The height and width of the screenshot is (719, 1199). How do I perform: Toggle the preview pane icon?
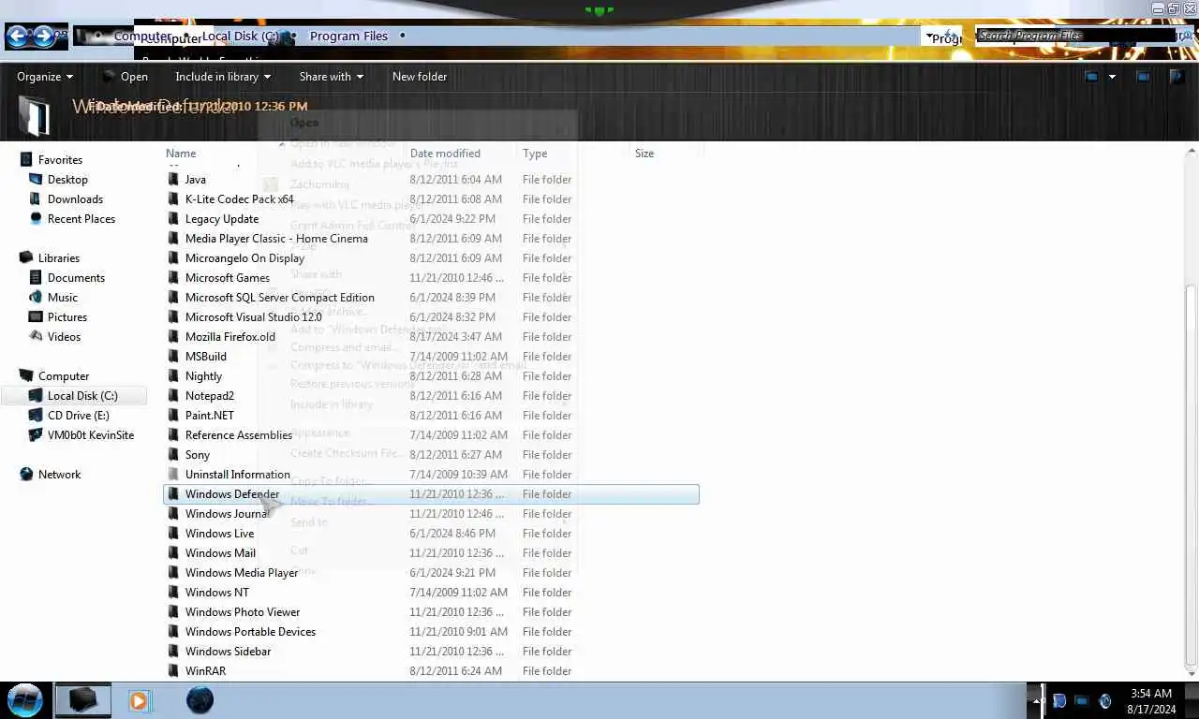[x=1143, y=77]
